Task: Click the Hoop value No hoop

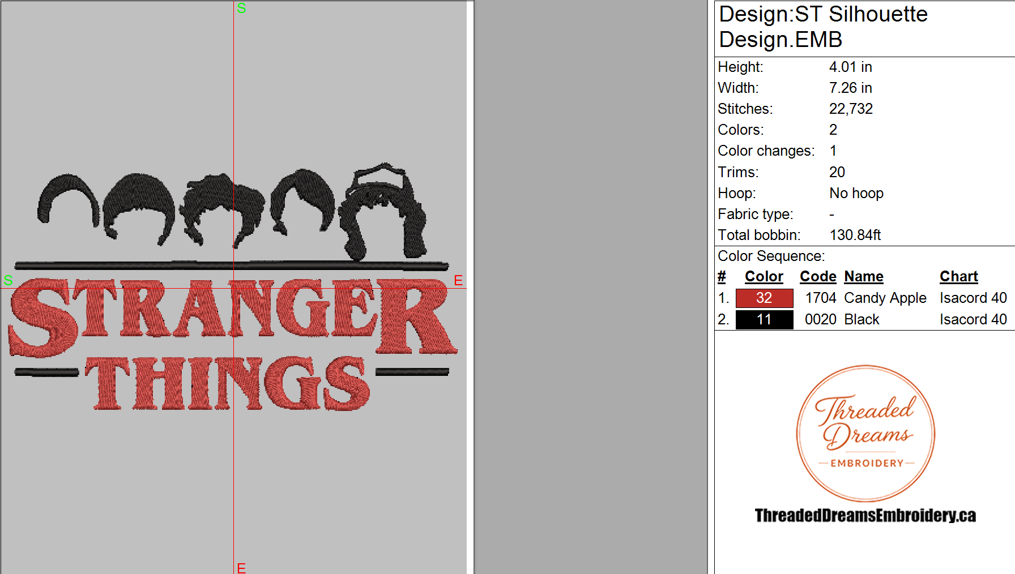Action: 856,193
